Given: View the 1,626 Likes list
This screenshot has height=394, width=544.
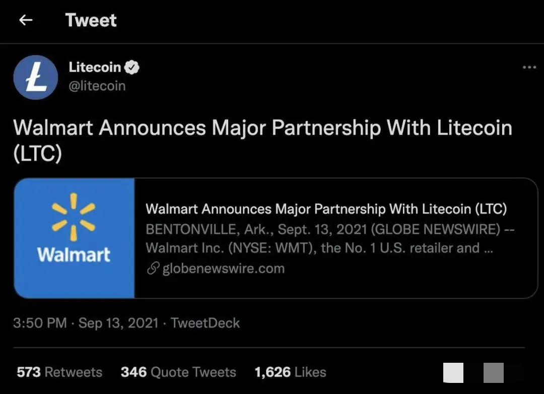Looking at the screenshot, I should point(290,372).
